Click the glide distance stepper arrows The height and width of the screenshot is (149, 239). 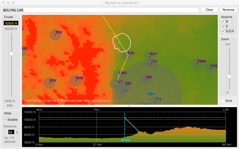coord(5,132)
